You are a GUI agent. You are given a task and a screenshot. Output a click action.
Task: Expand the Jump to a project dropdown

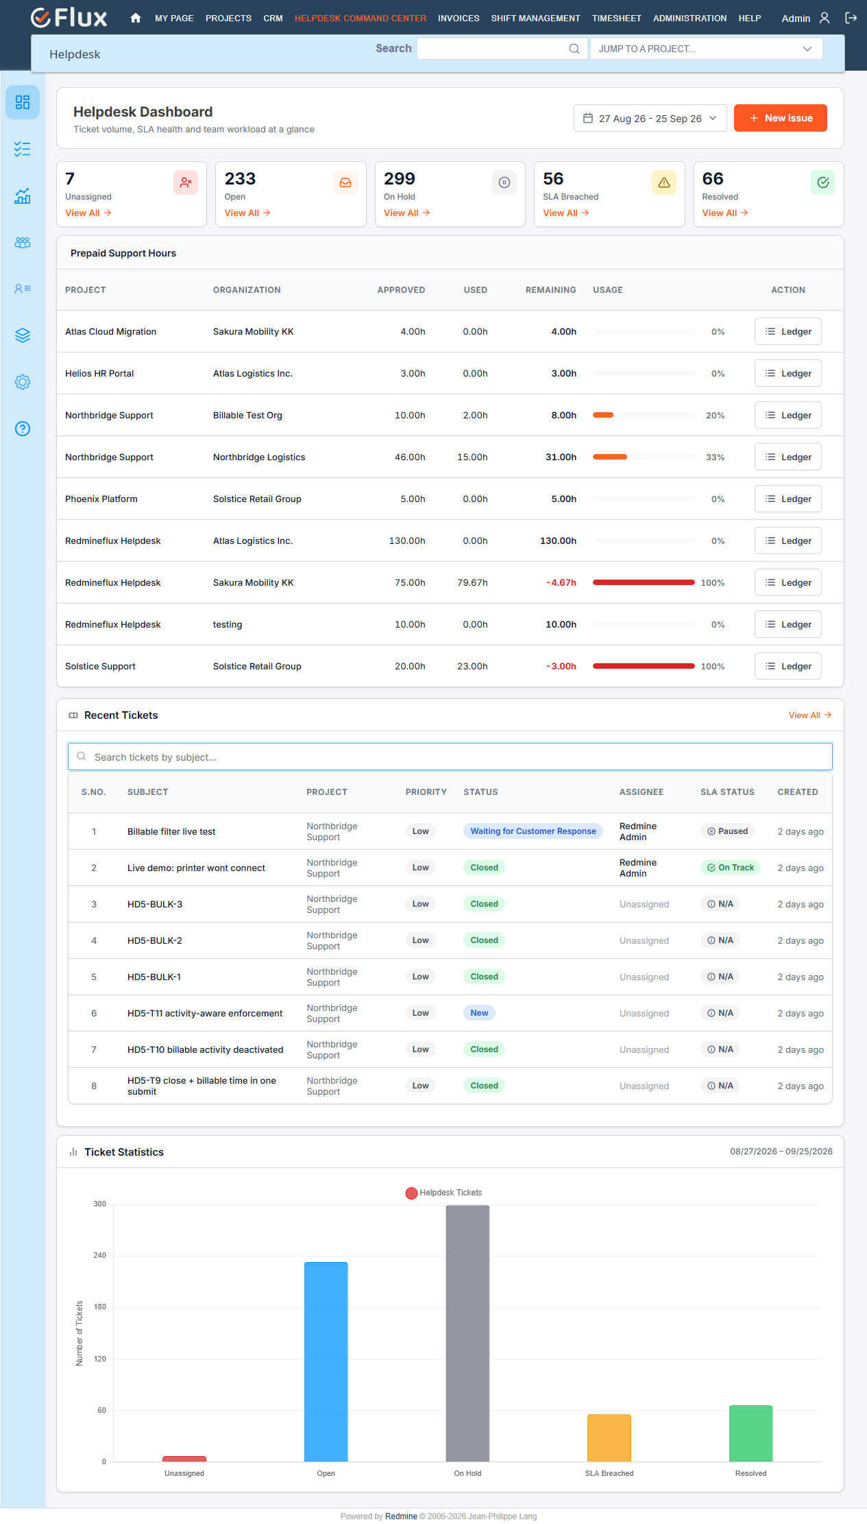(707, 49)
